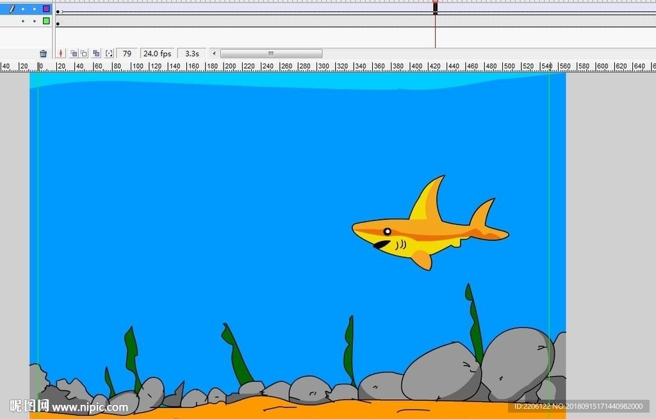Viewport: 656px width, 419px height.
Task: Toggle lock dot of the top layer
Action: pyautogui.click(x=35, y=9)
